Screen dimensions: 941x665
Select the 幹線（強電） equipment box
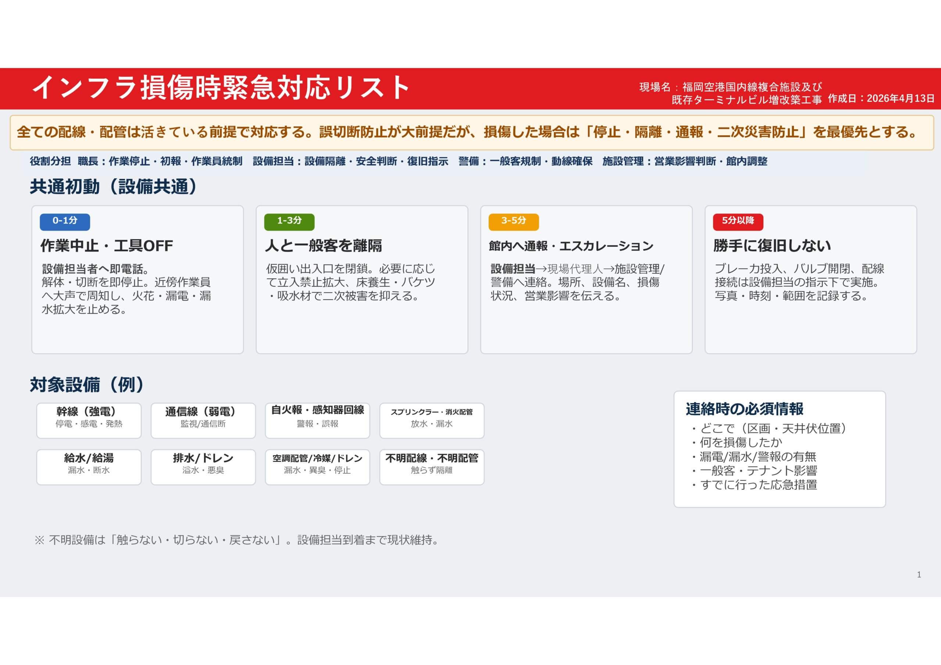89,420
